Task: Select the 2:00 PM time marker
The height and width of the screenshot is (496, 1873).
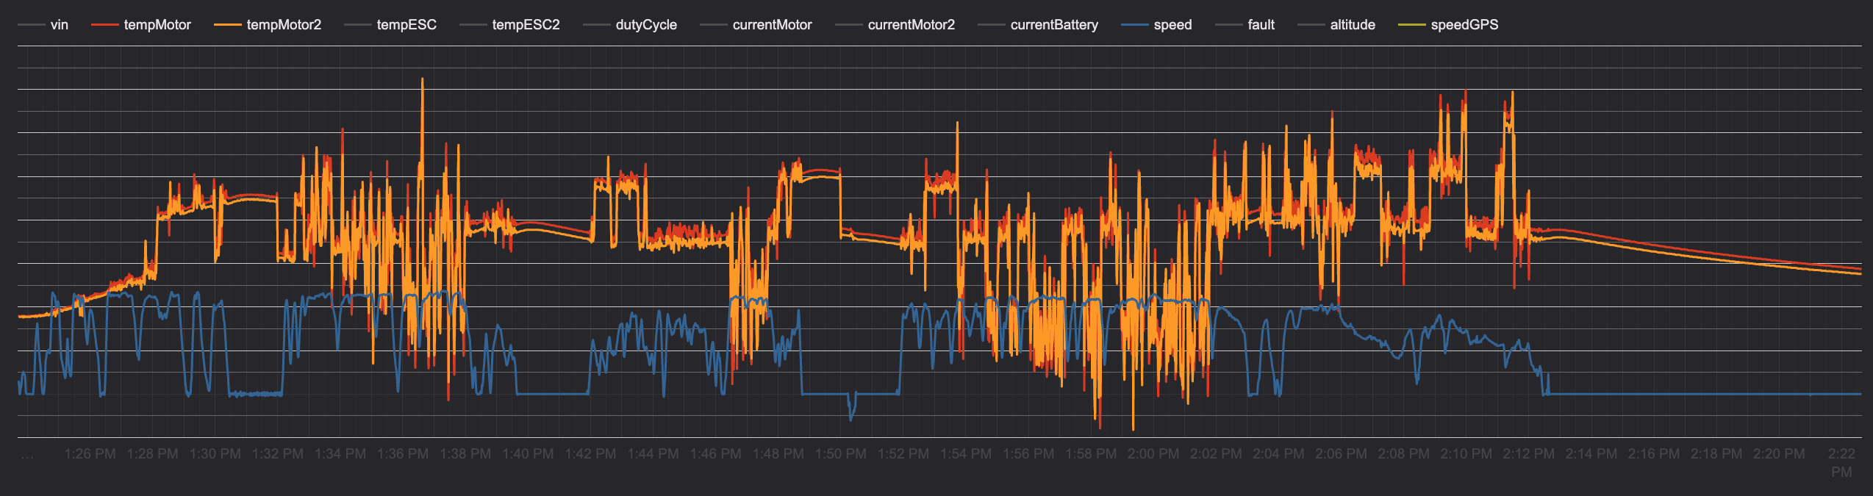Action: point(1153,454)
